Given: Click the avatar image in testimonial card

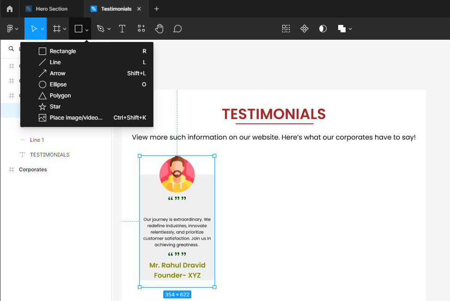Looking at the screenshot, I should [x=177, y=175].
